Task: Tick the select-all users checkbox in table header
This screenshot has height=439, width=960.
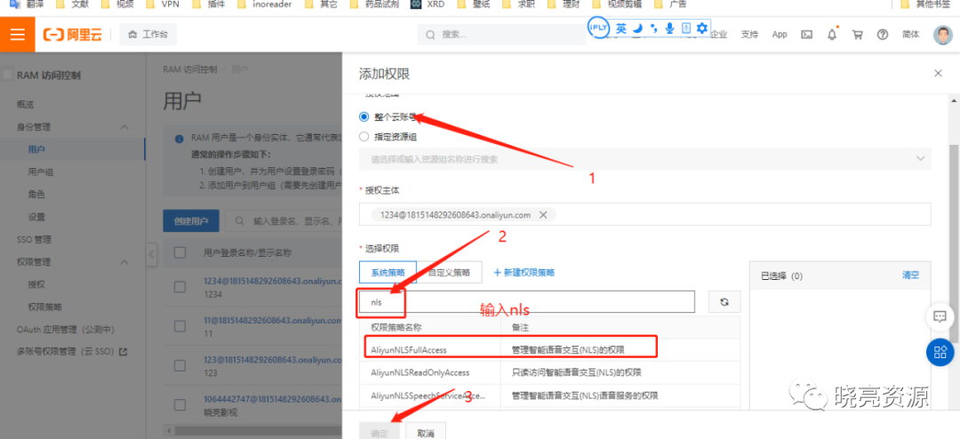Action: (180, 252)
